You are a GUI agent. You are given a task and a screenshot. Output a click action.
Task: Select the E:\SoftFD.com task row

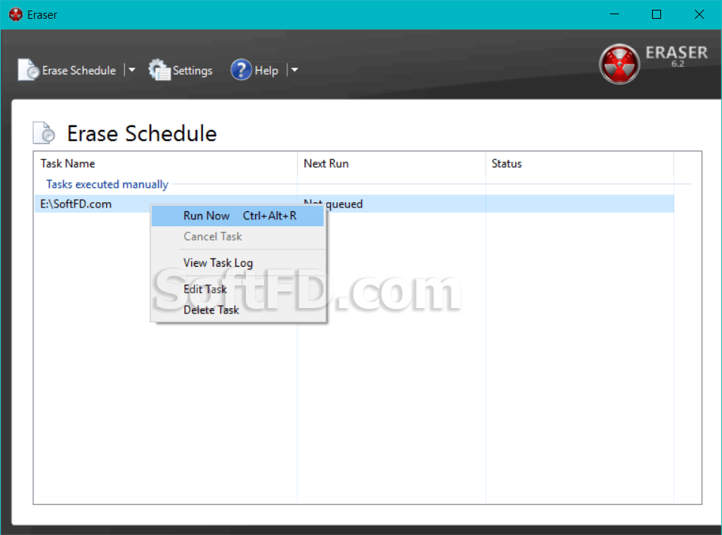pos(354,204)
